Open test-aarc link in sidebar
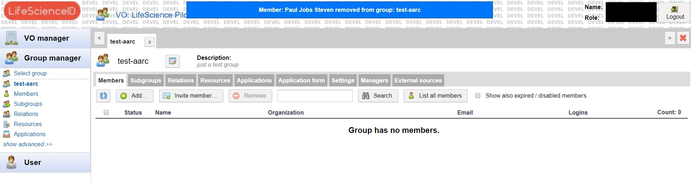The height and width of the screenshot is (183, 691). 26,84
